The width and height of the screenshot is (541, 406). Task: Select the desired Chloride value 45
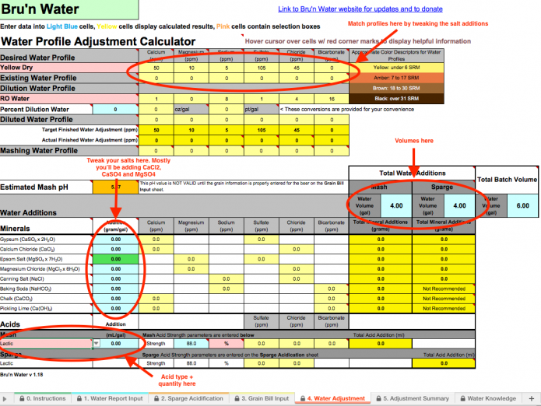[x=297, y=68]
